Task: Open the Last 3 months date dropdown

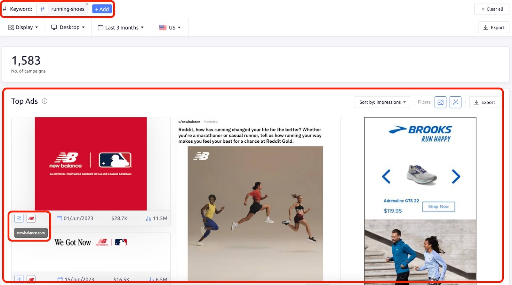Action: 121,28
